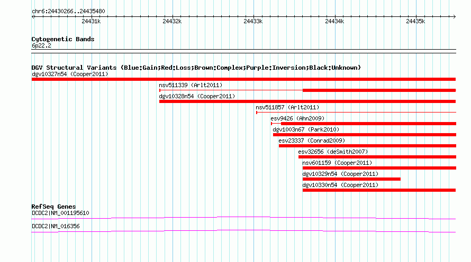
Task: Select the dgv1003n67 (Park2010) variant label
Action: pyautogui.click(x=306, y=130)
